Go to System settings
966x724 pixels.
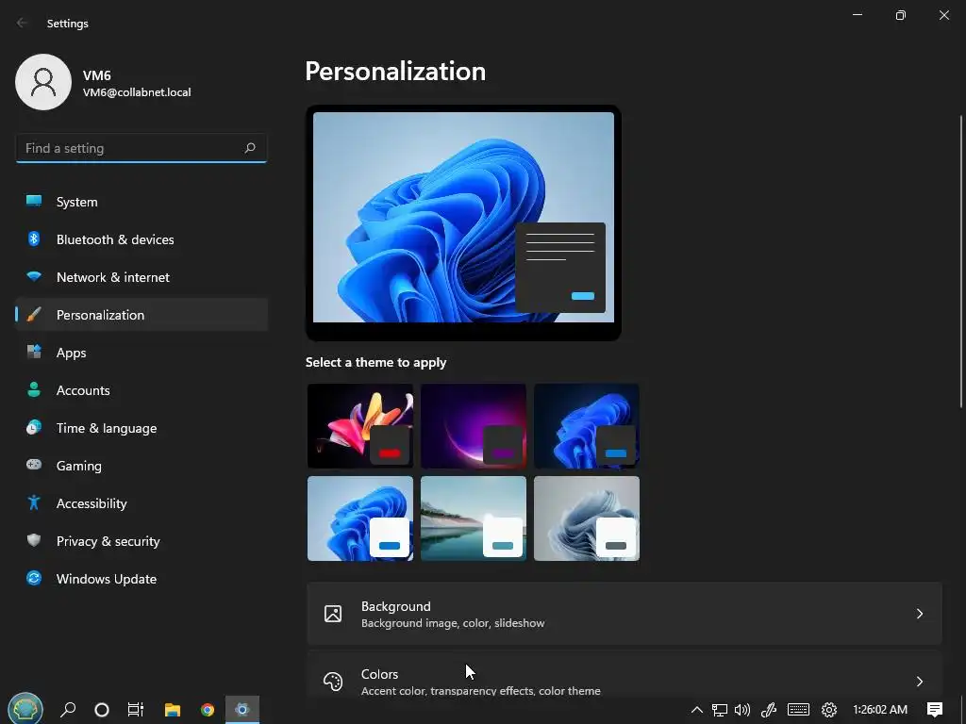pos(142,202)
